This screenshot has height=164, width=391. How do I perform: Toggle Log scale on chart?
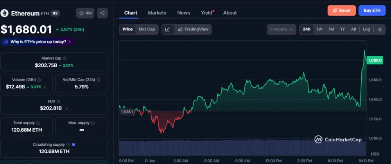click(366, 29)
